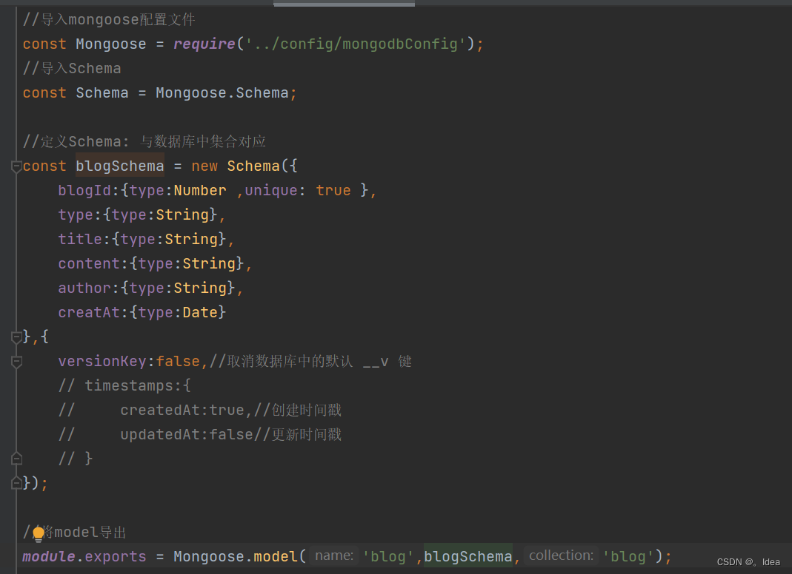Screen dimensions: 792x574
Task: Click the last 'blog' collection string
Action: tap(628, 557)
